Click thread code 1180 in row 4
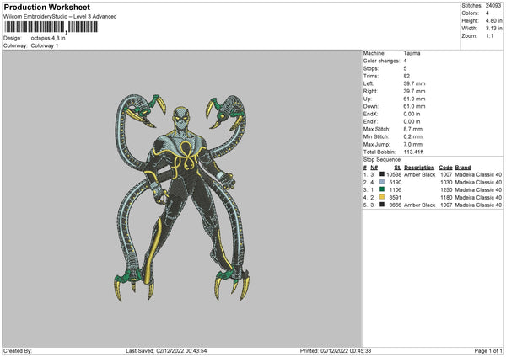 point(446,198)
